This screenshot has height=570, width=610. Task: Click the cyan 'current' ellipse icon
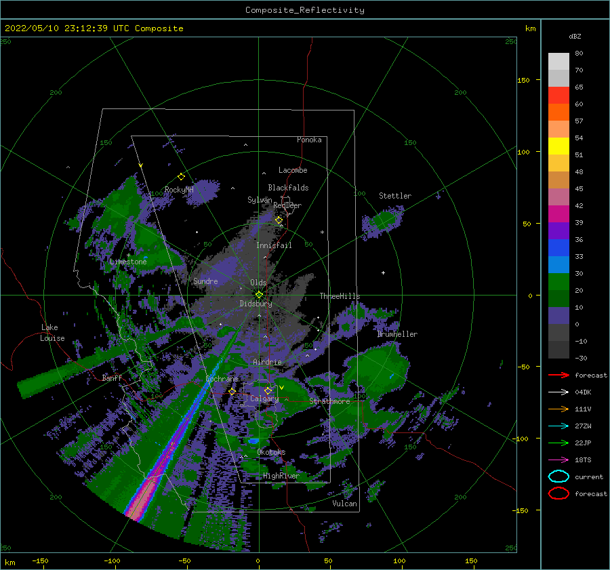coord(558,476)
